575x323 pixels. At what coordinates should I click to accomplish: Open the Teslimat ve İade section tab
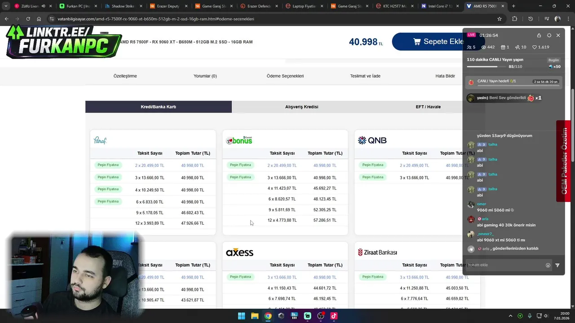point(365,76)
